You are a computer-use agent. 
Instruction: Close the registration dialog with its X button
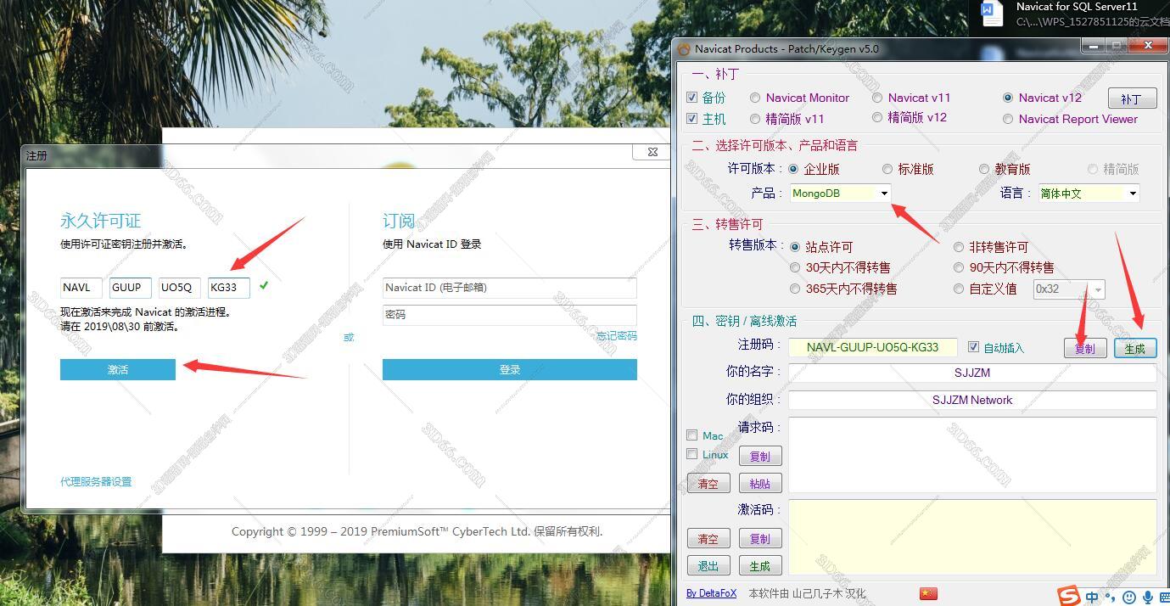[652, 152]
